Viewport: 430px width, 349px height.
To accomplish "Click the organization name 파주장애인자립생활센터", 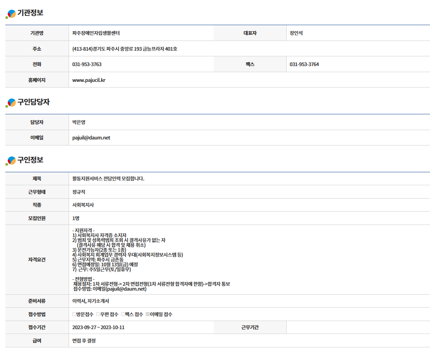I will [96, 33].
